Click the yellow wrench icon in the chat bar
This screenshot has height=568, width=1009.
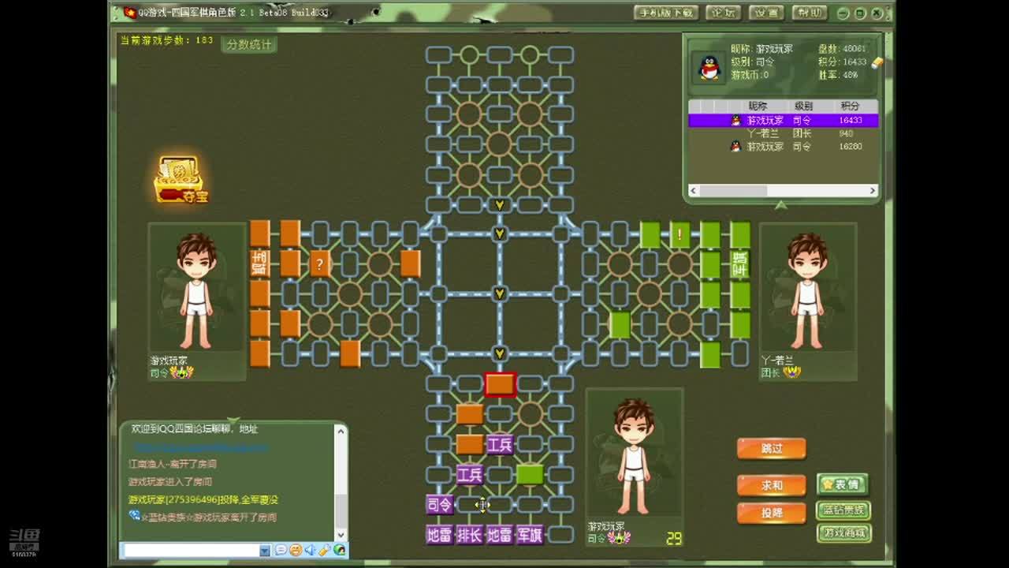325,550
